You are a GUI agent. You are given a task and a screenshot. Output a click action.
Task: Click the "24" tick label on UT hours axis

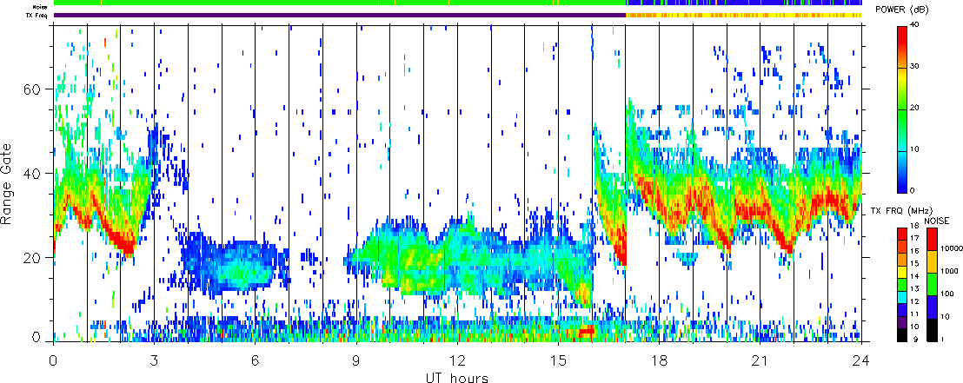(861, 360)
